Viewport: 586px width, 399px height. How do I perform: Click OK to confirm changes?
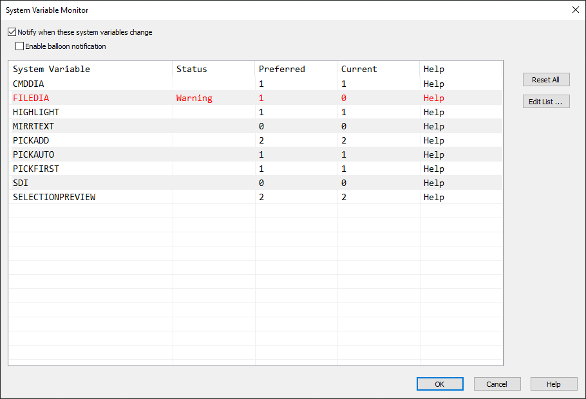click(440, 384)
